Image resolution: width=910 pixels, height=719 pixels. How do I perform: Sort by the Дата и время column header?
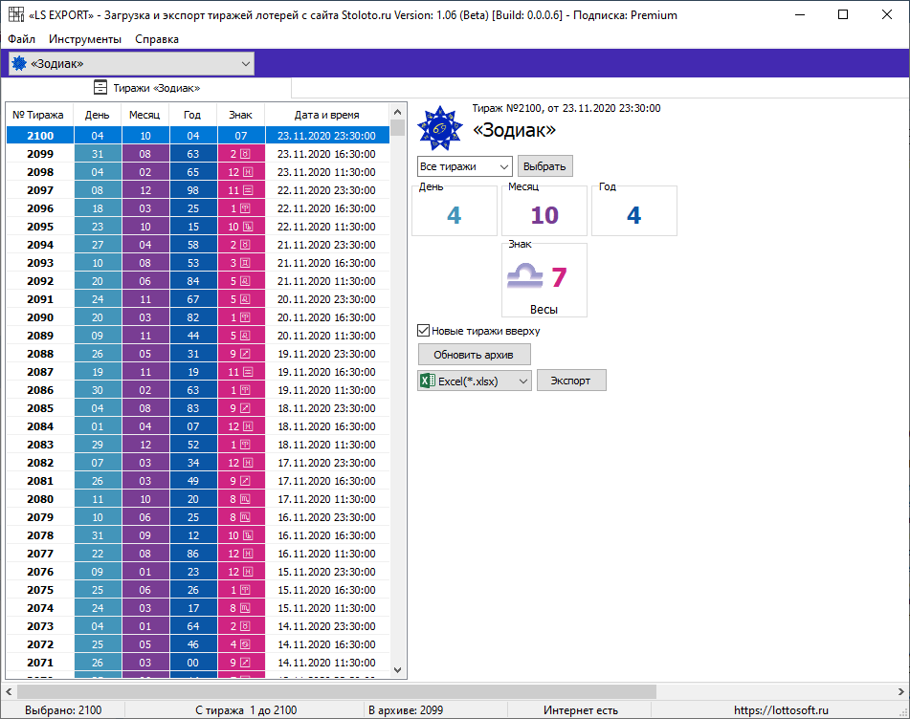point(326,115)
